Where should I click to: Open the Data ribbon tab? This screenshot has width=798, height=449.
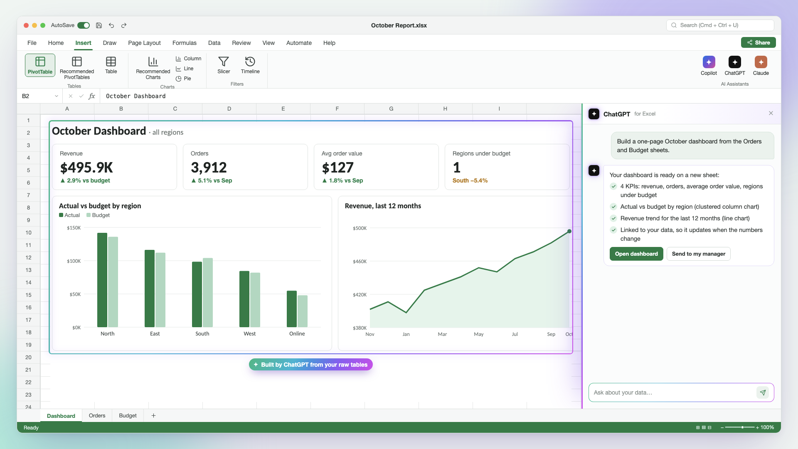click(x=214, y=43)
